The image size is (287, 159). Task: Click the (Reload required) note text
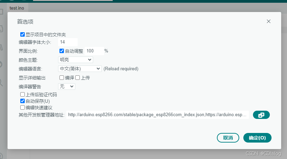tap(121, 69)
